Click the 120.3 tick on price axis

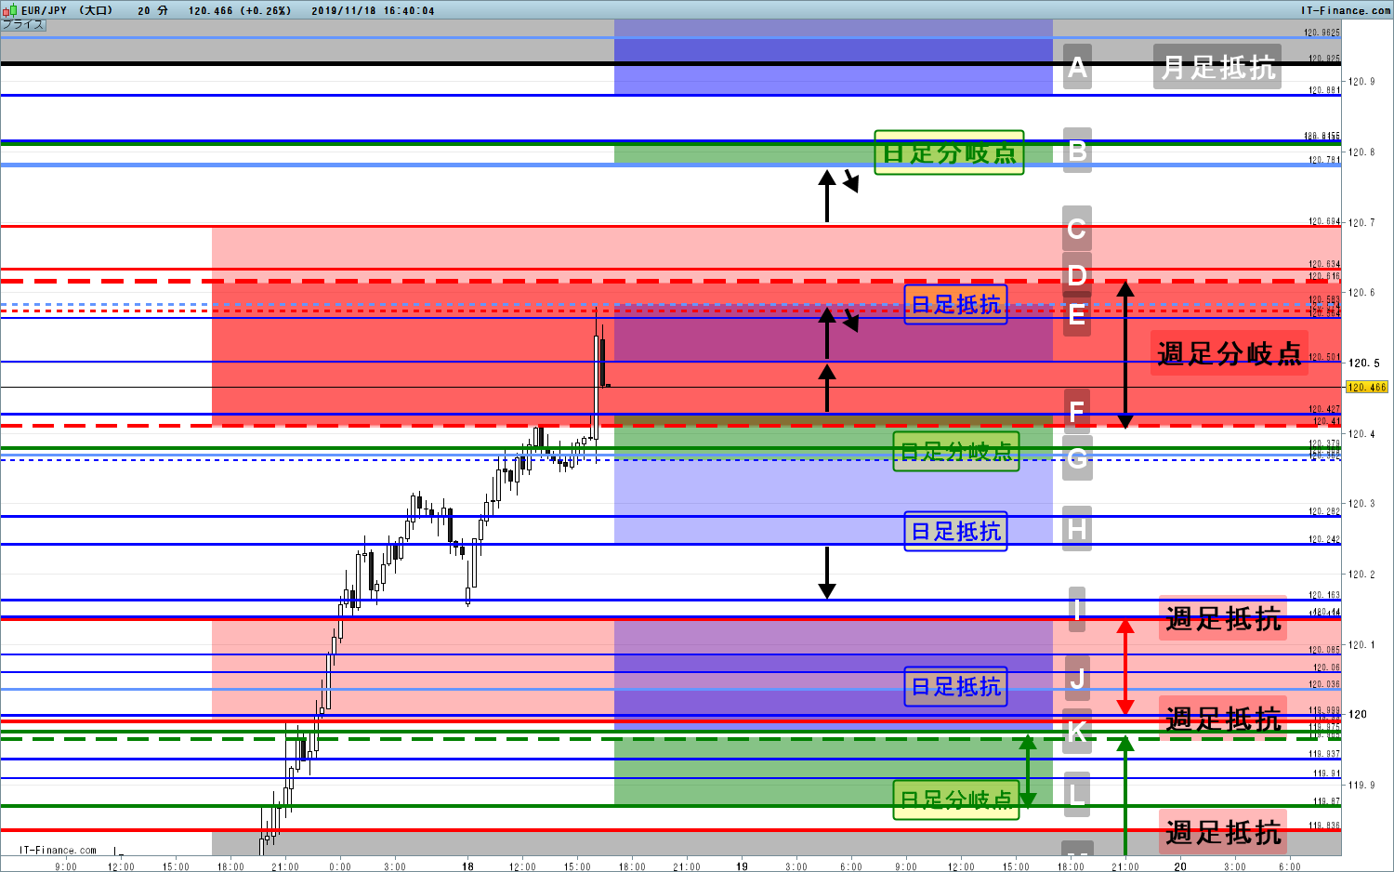(x=1362, y=504)
